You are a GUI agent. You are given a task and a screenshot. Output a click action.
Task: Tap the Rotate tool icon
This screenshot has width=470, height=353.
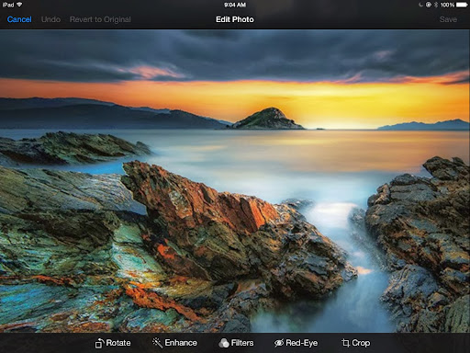[x=99, y=343]
